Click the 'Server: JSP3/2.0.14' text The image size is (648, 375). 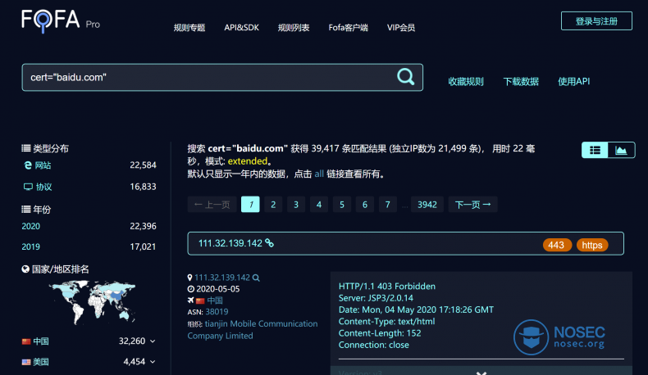(376, 298)
